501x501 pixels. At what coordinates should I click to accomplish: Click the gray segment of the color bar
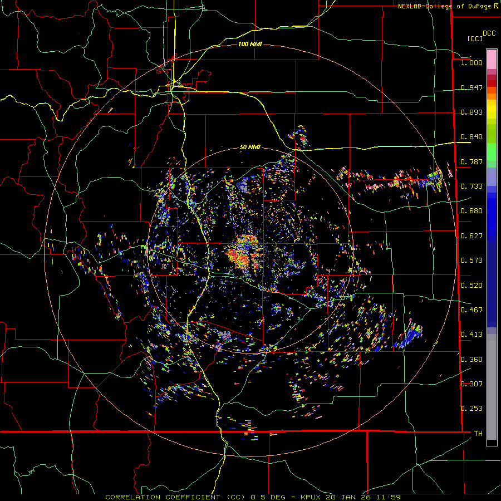click(x=492, y=387)
